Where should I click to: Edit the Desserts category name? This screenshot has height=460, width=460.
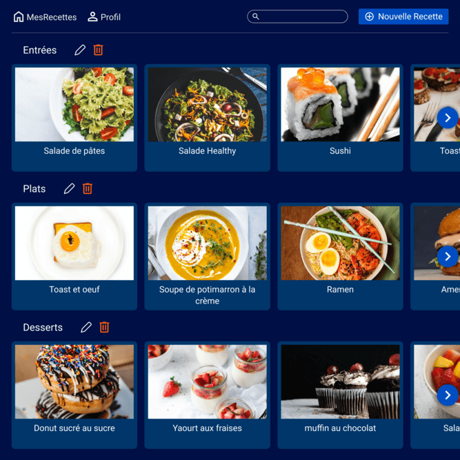[86, 327]
